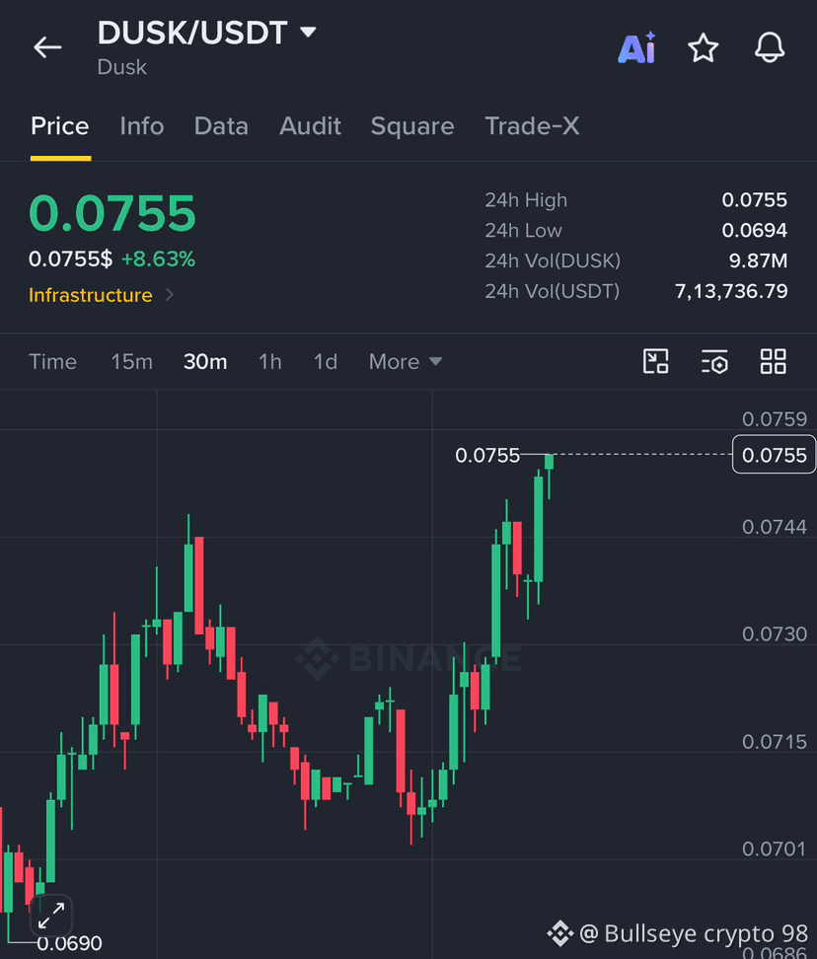
Task: Tap the Dusk subtitle under pair name
Action: click(122, 67)
